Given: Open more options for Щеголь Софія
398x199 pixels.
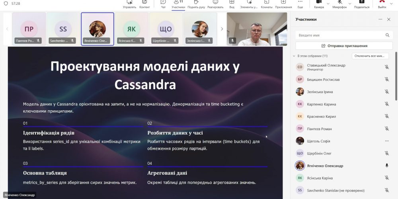Looking at the screenshot, I should (x=386, y=141).
